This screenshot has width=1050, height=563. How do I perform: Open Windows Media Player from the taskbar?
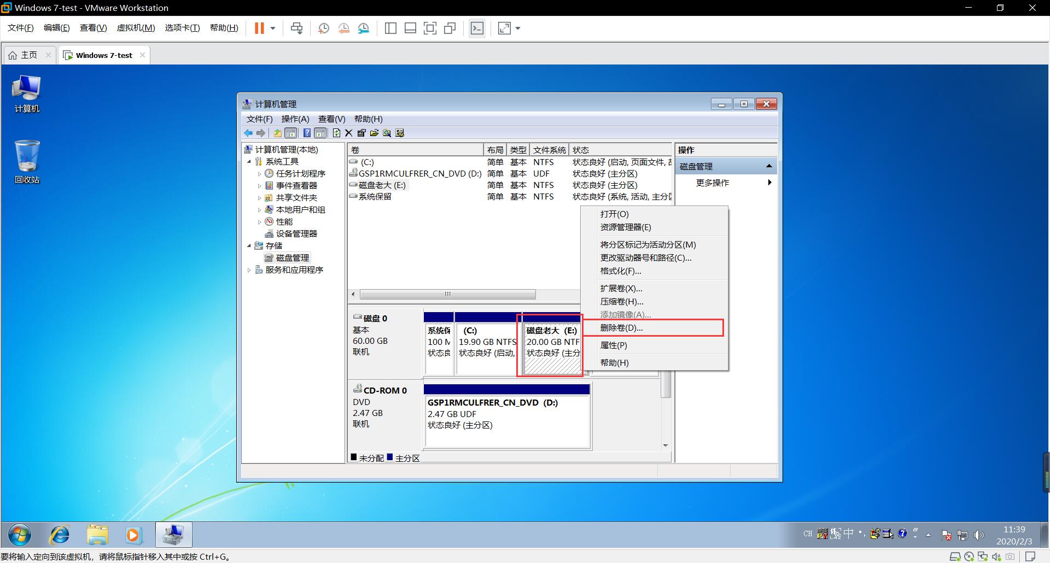[x=133, y=535]
